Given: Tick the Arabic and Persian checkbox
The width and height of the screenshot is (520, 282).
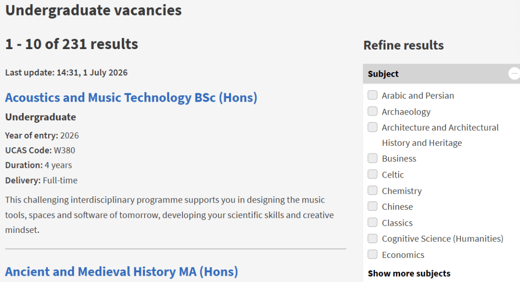Looking at the screenshot, I should click(x=372, y=95).
